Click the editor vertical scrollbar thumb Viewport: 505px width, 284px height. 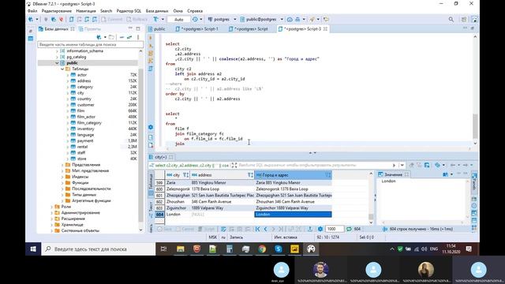[x=475, y=125]
